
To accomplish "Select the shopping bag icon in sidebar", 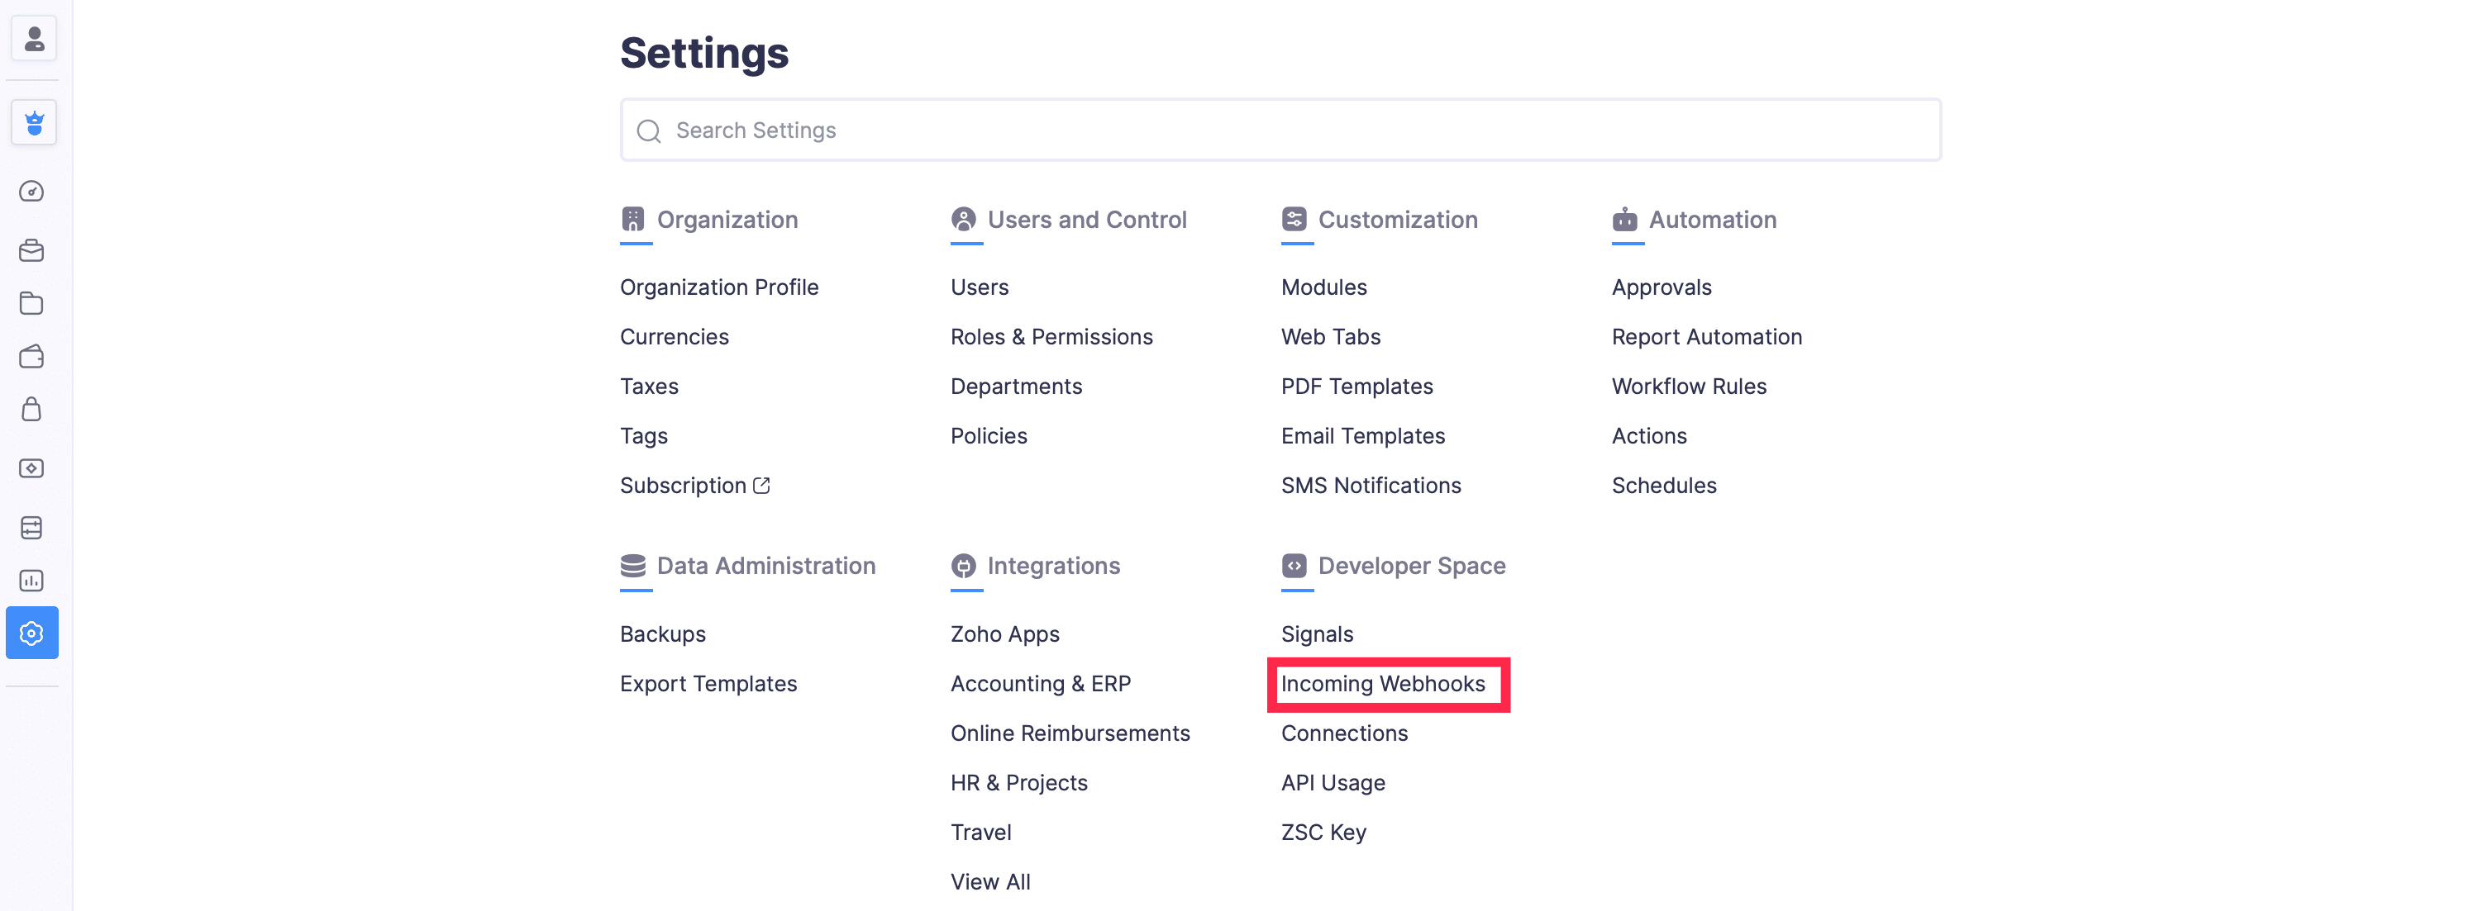I will pyautogui.click(x=31, y=410).
